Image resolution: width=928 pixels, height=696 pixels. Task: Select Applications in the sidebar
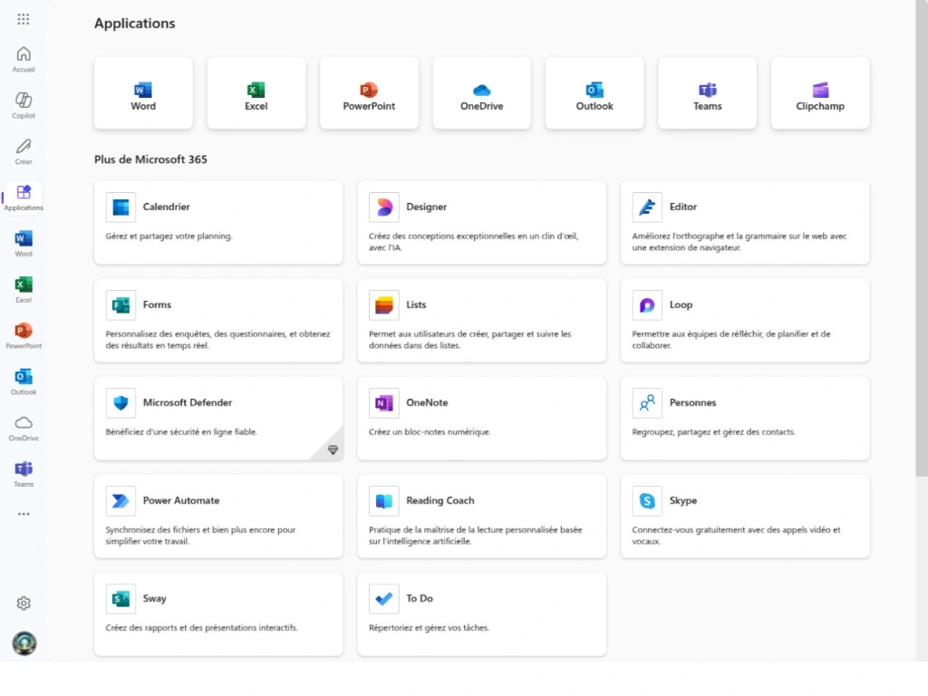tap(24, 195)
